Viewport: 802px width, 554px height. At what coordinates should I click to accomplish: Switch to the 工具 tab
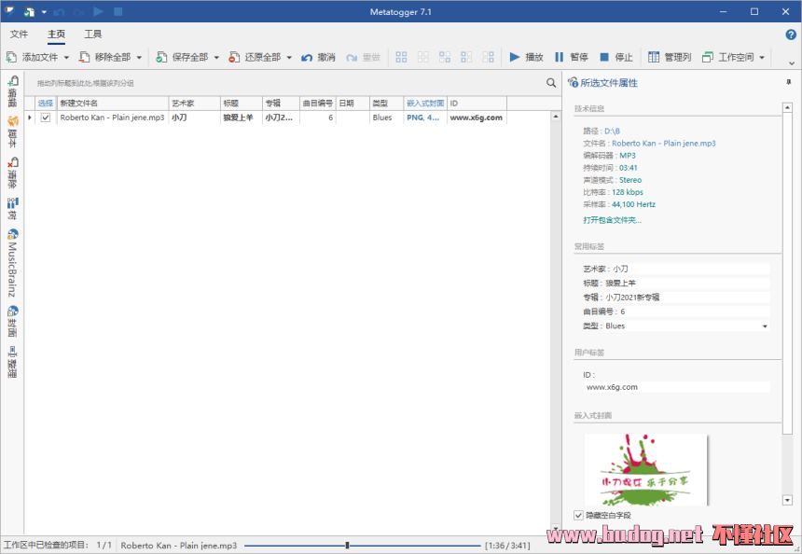tap(93, 35)
